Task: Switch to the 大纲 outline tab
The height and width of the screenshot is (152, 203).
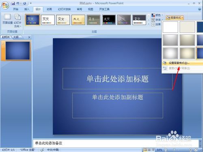Action: 16,37
